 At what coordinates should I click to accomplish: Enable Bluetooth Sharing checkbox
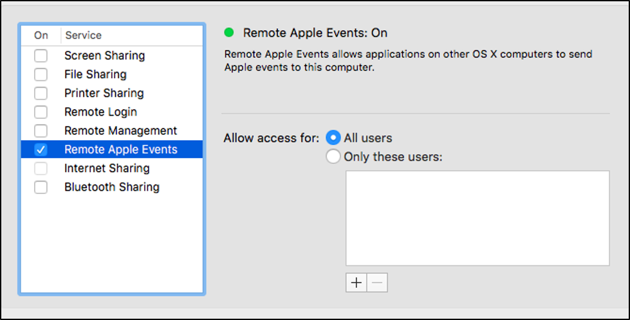click(41, 187)
